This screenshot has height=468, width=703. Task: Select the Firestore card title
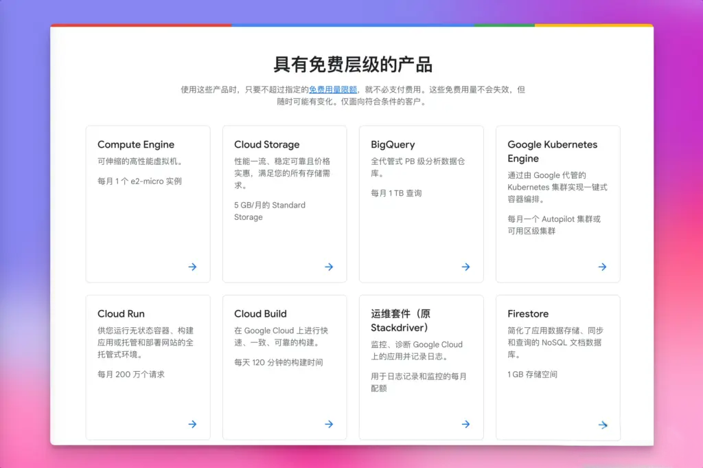(528, 313)
